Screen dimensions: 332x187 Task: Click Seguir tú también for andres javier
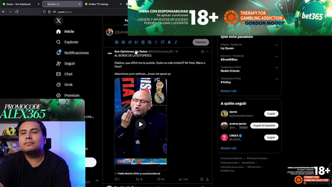coord(264,125)
